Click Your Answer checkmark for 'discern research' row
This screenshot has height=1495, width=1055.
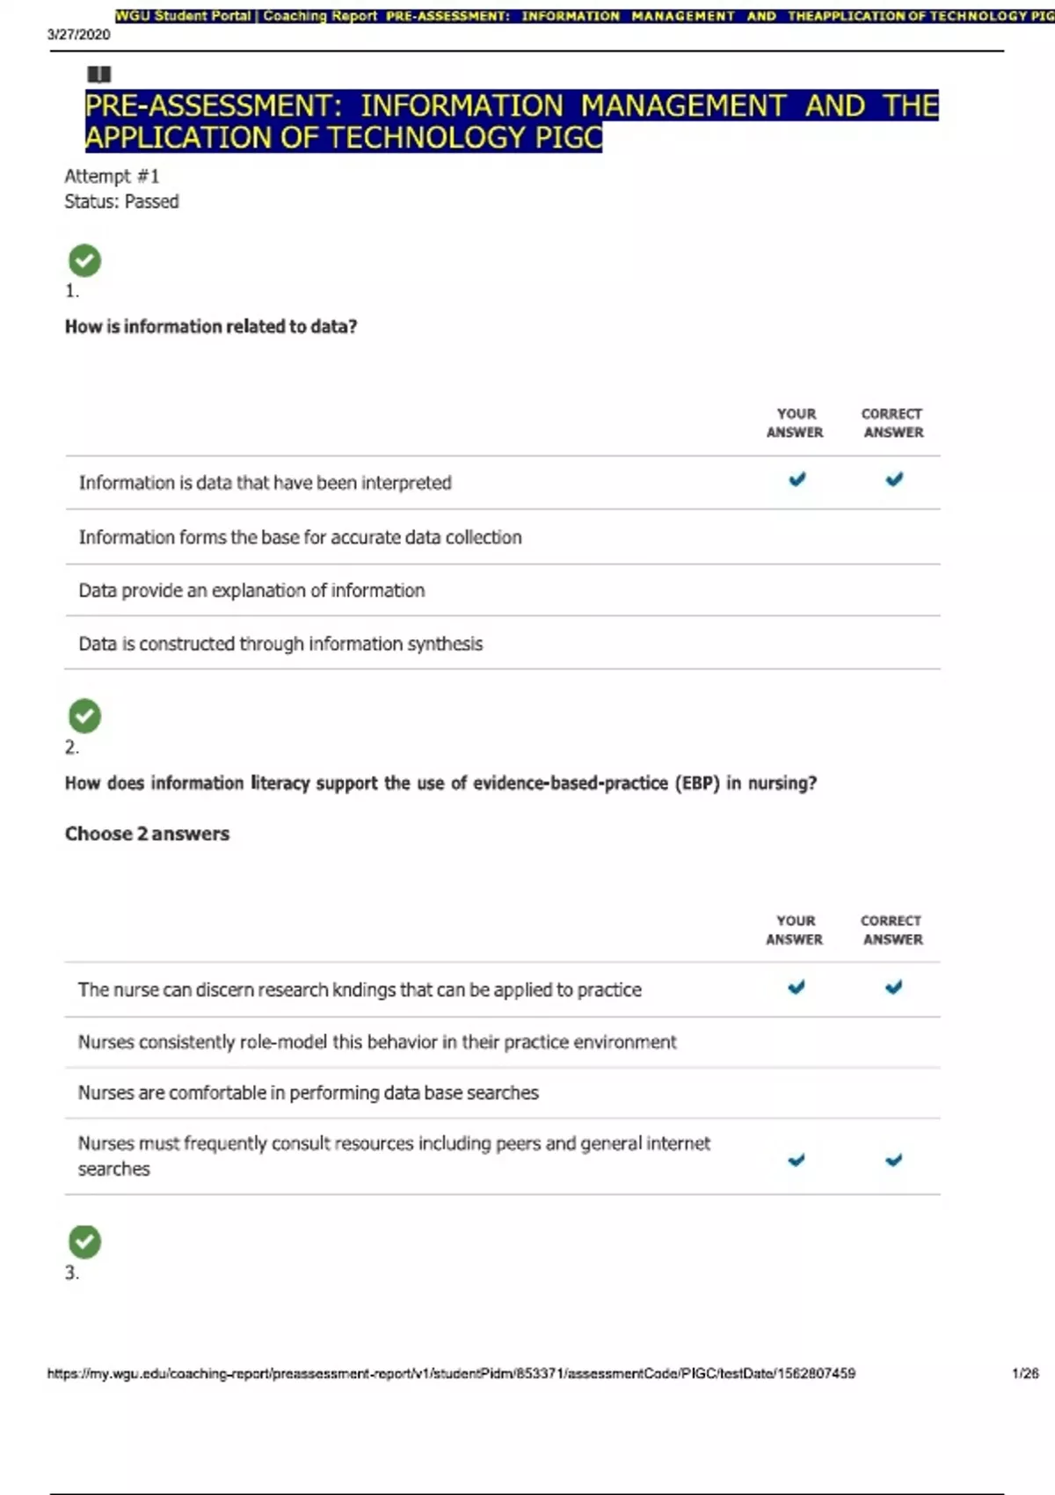click(797, 987)
